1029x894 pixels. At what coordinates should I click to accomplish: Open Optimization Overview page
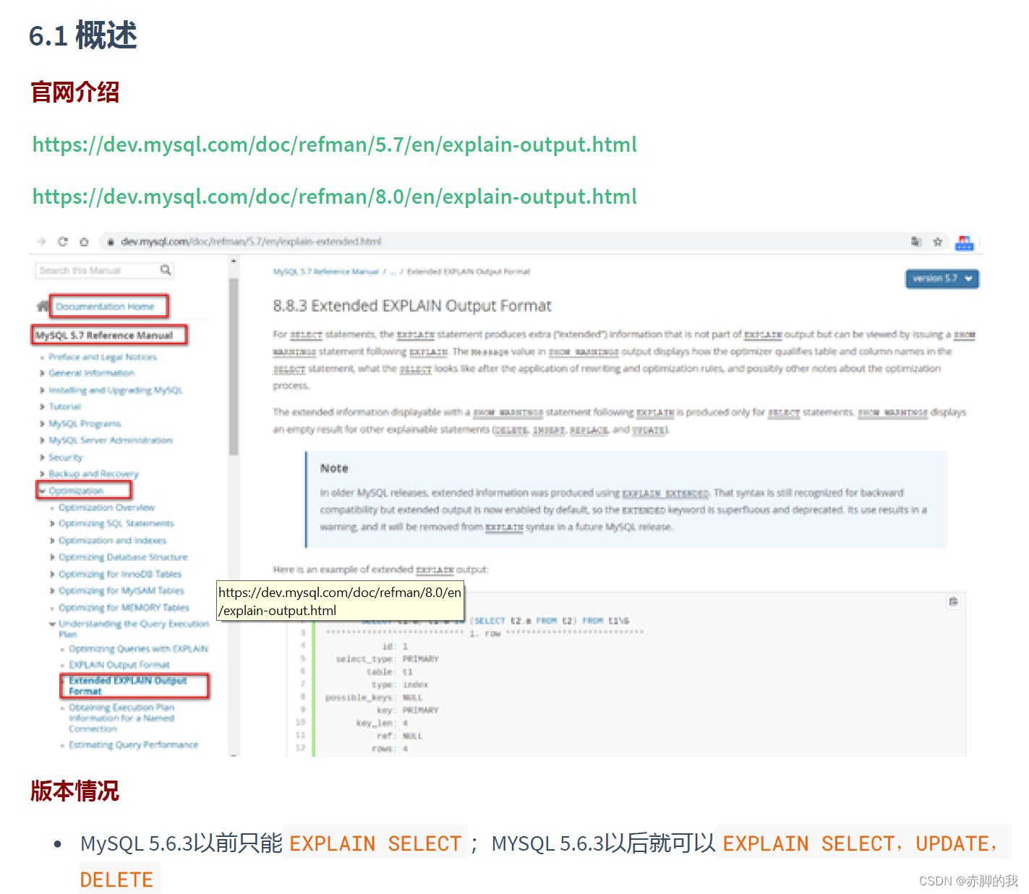[107, 507]
